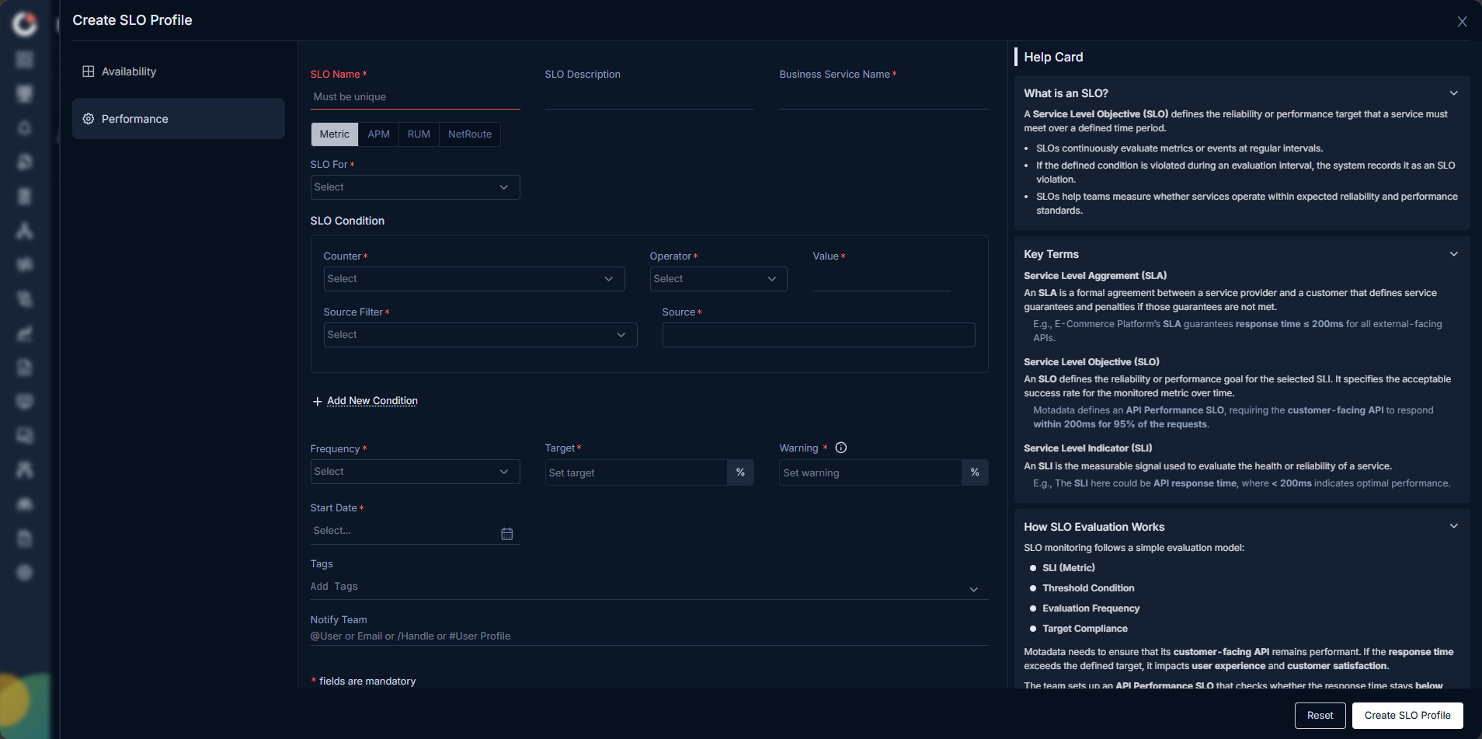Focus the Source input field

pyautogui.click(x=819, y=335)
